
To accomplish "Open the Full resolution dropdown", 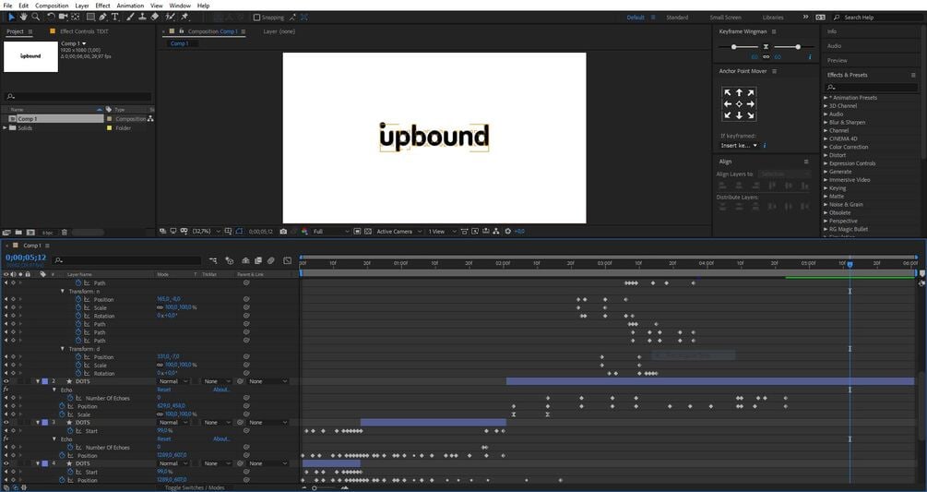I will click(330, 231).
